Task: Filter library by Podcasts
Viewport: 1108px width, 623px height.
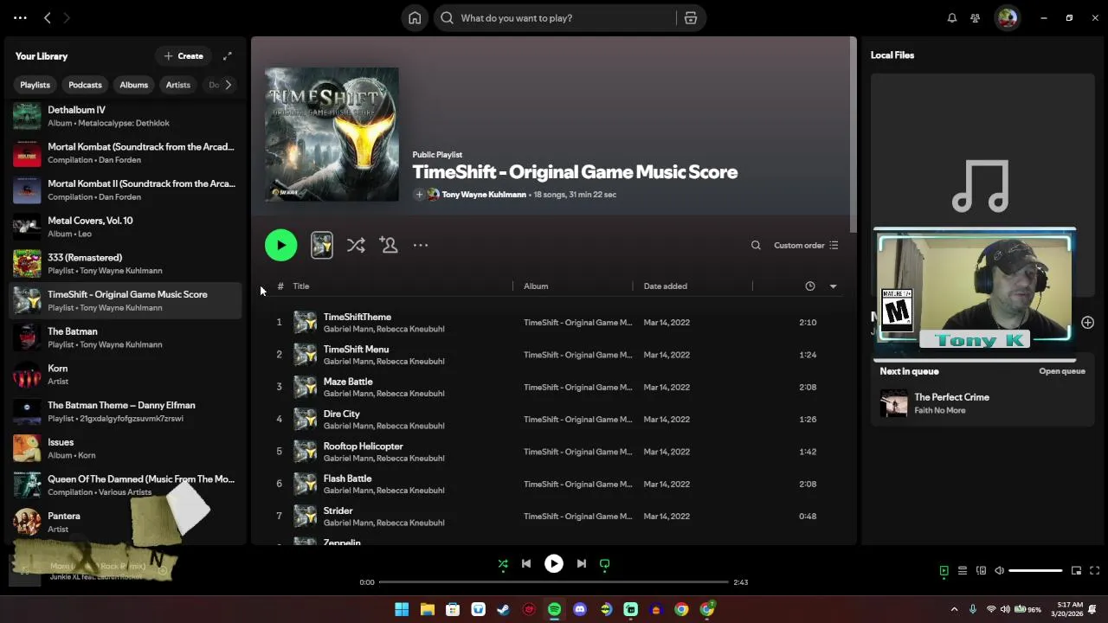Action: (x=85, y=85)
